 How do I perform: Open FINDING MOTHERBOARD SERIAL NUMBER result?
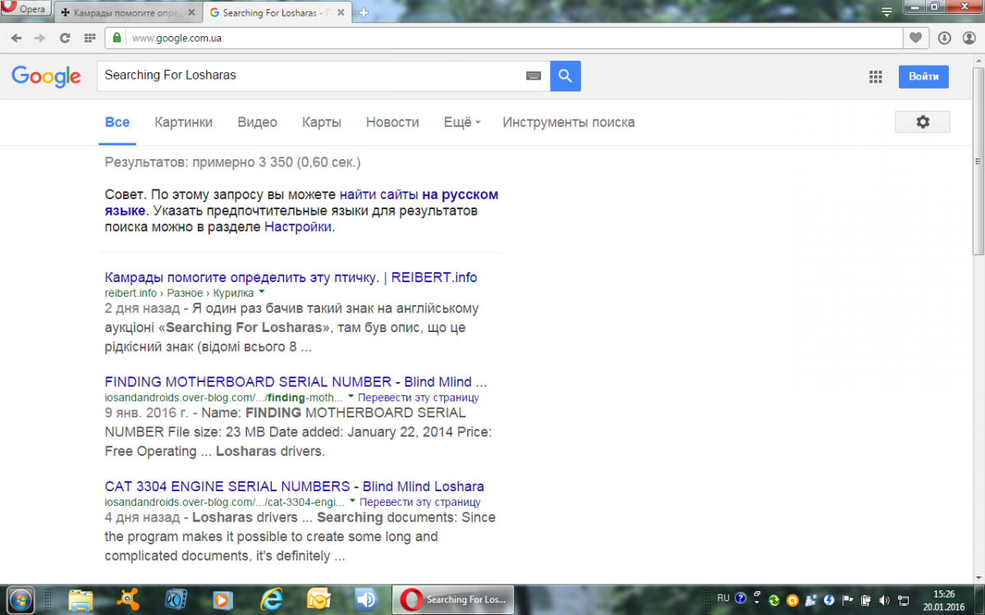295,382
